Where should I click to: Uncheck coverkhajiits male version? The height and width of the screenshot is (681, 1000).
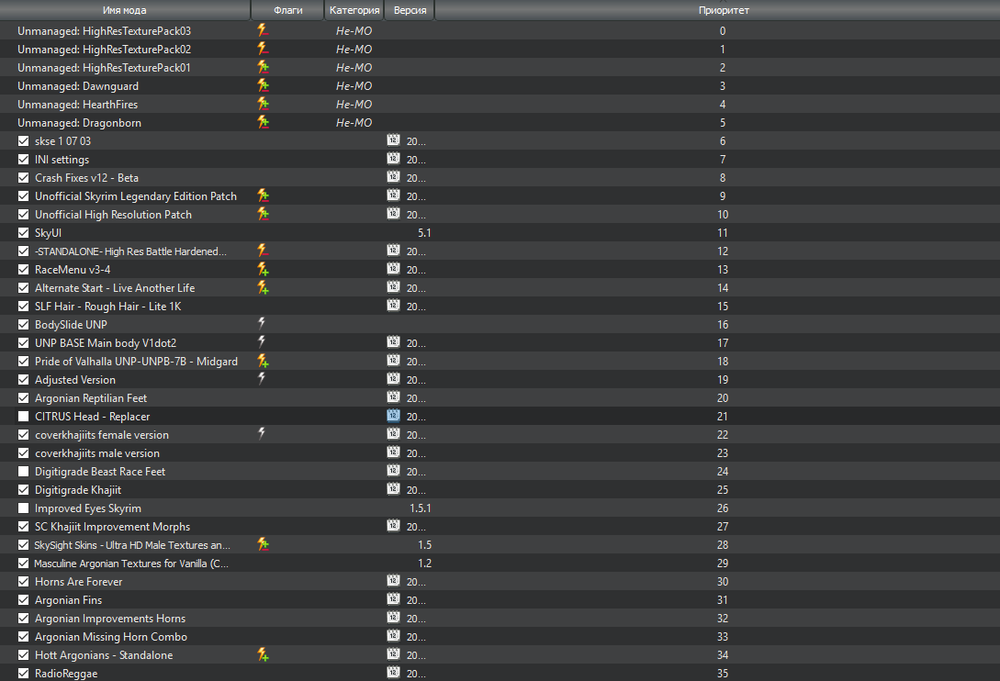(x=24, y=452)
